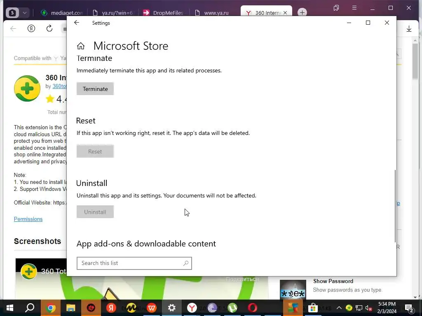The width and height of the screenshot is (422, 316).
Task: Open WPS Office from the taskbar
Action: coord(152,308)
